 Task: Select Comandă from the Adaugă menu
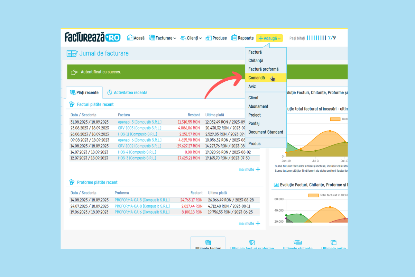point(257,78)
